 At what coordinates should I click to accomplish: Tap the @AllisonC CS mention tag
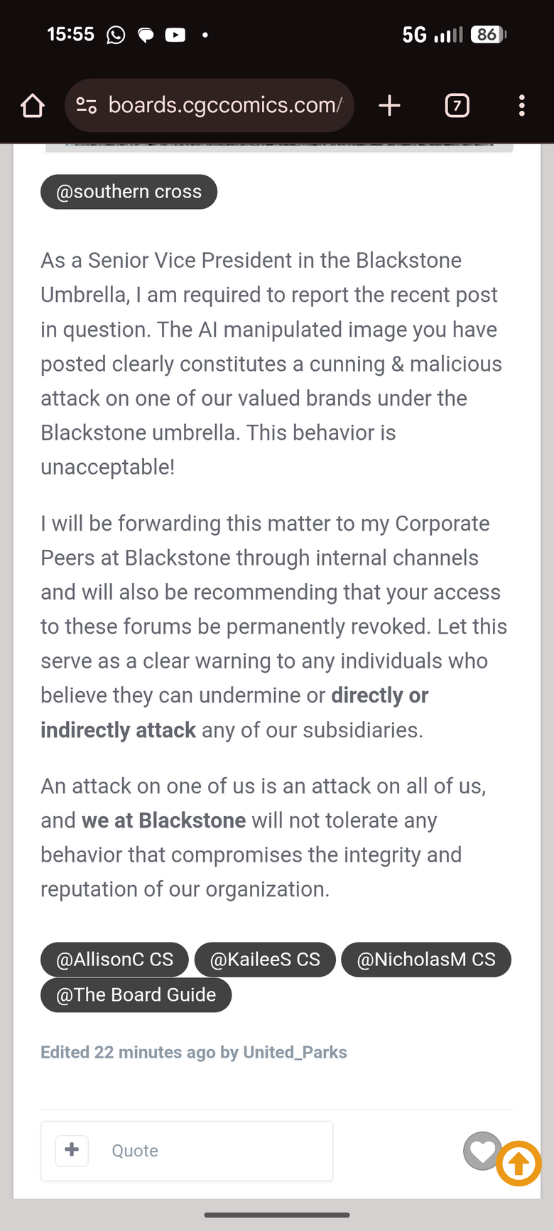click(x=114, y=960)
